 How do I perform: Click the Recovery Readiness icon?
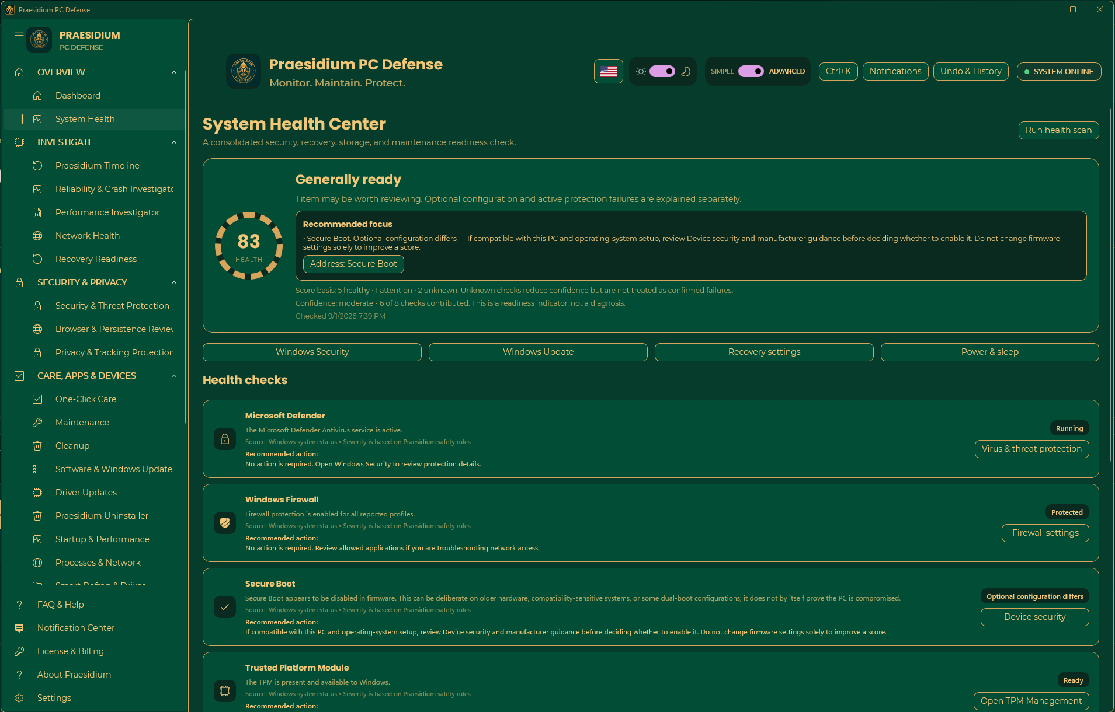tap(37, 259)
